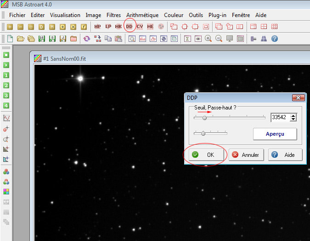
Task: Save as 8-bit floppy icon
Action: coord(52,39)
